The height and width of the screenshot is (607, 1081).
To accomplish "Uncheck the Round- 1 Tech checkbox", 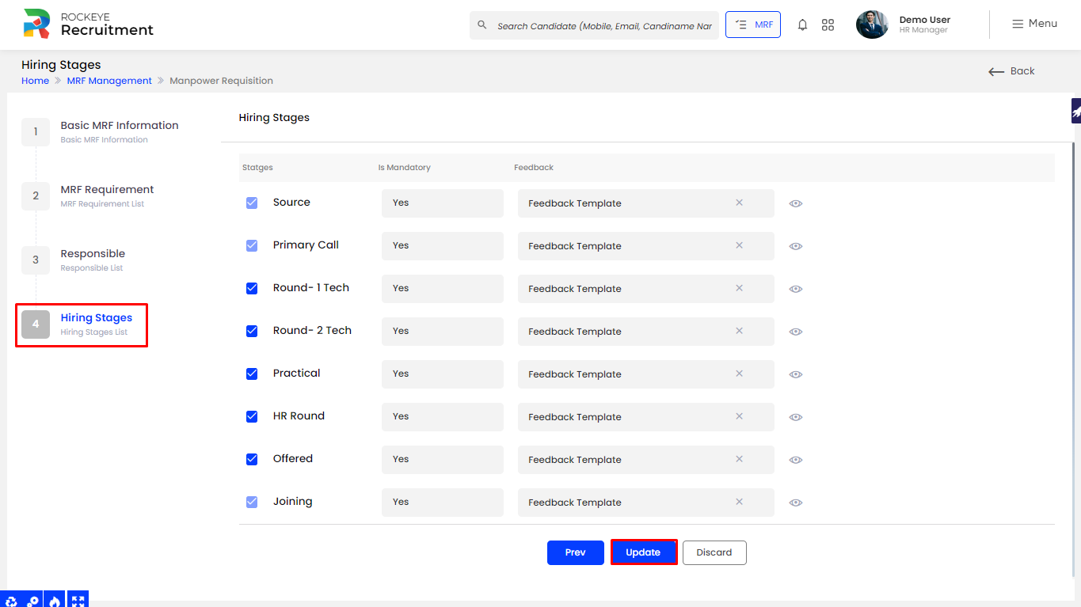I will [252, 288].
